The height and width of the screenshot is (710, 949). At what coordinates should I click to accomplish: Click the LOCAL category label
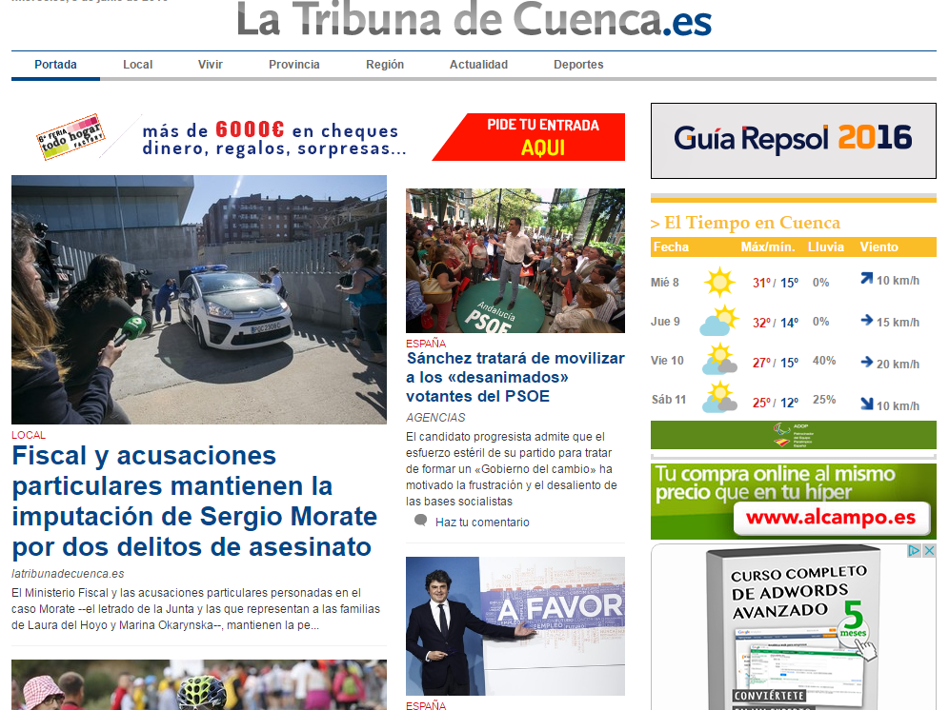tap(29, 435)
